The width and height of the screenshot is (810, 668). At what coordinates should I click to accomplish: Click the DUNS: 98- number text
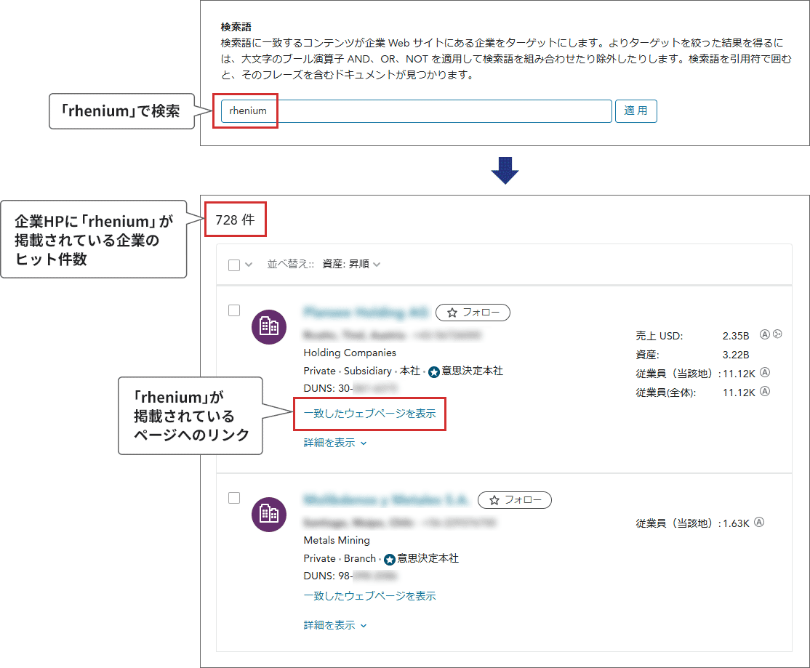(350, 576)
